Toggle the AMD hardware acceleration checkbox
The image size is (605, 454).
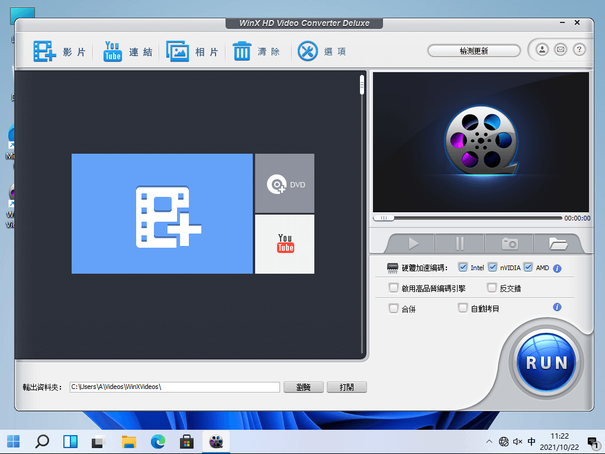coord(529,267)
